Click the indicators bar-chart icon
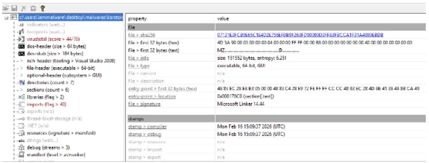Image resolution: width=429 pixels, height=163 pixels. point(21,25)
